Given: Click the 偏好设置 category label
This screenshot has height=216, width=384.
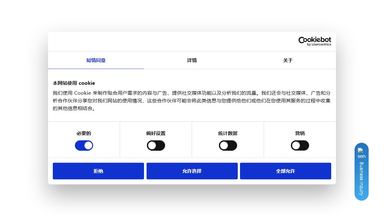Looking at the screenshot, I should 156,133.
